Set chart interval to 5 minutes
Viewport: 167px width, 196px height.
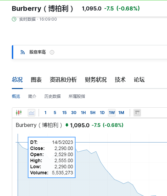pyautogui.click(x=55, y=113)
